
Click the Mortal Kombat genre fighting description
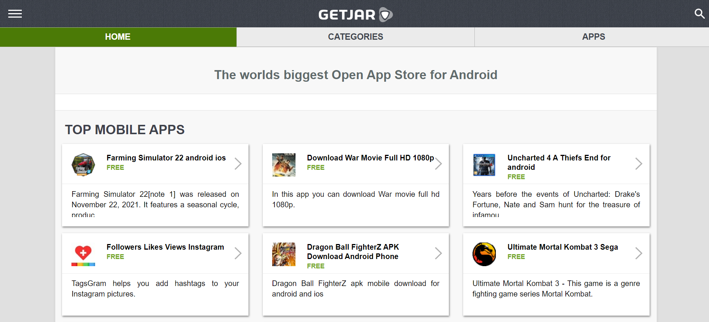(x=556, y=289)
